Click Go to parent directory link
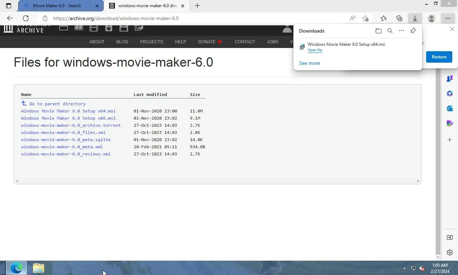The height and width of the screenshot is (275, 458). tap(58, 104)
